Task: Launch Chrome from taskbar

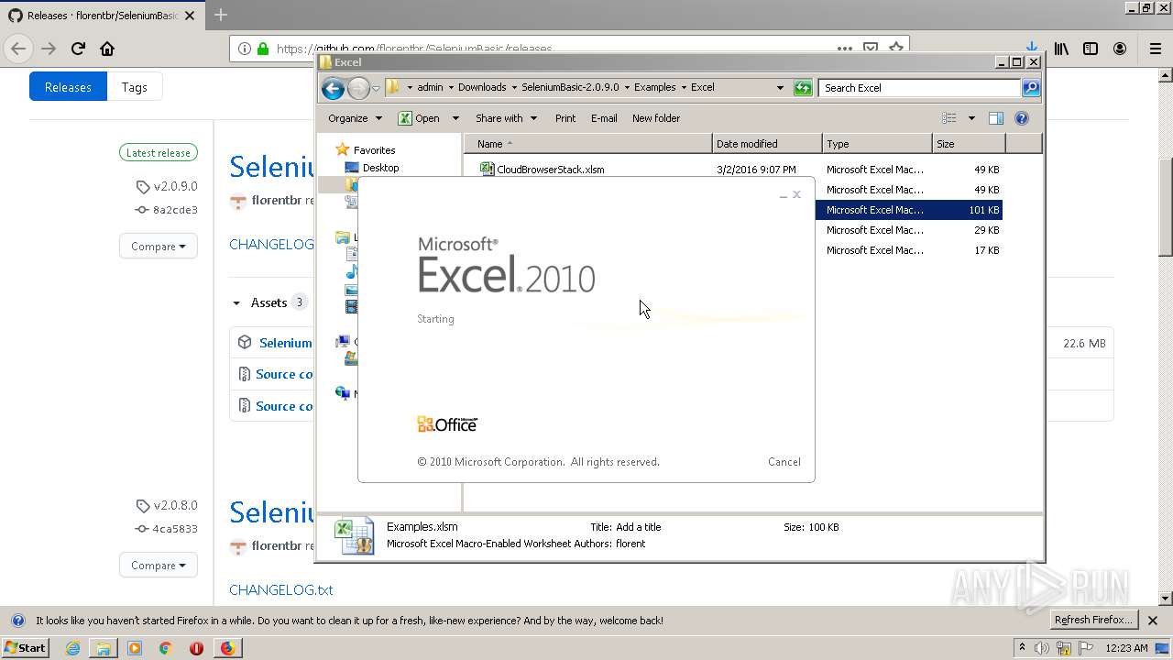Action: (165, 648)
